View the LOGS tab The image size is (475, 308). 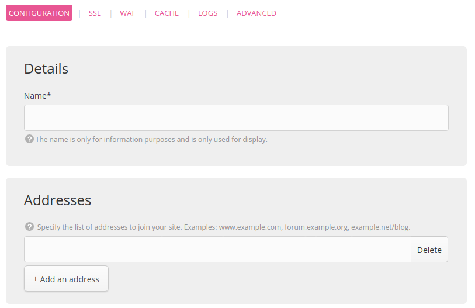point(207,13)
